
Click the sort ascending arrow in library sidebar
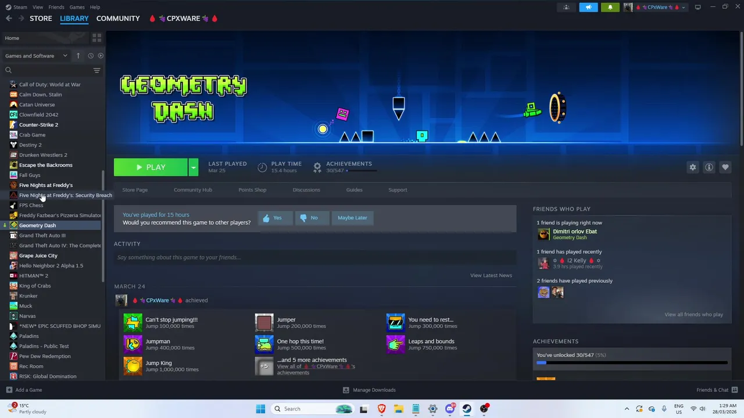click(x=78, y=56)
